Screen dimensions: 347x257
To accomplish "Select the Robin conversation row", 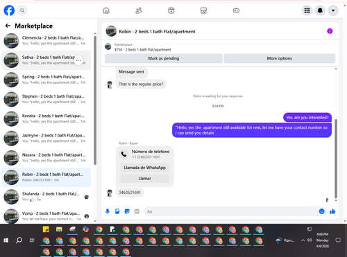I will (46, 177).
